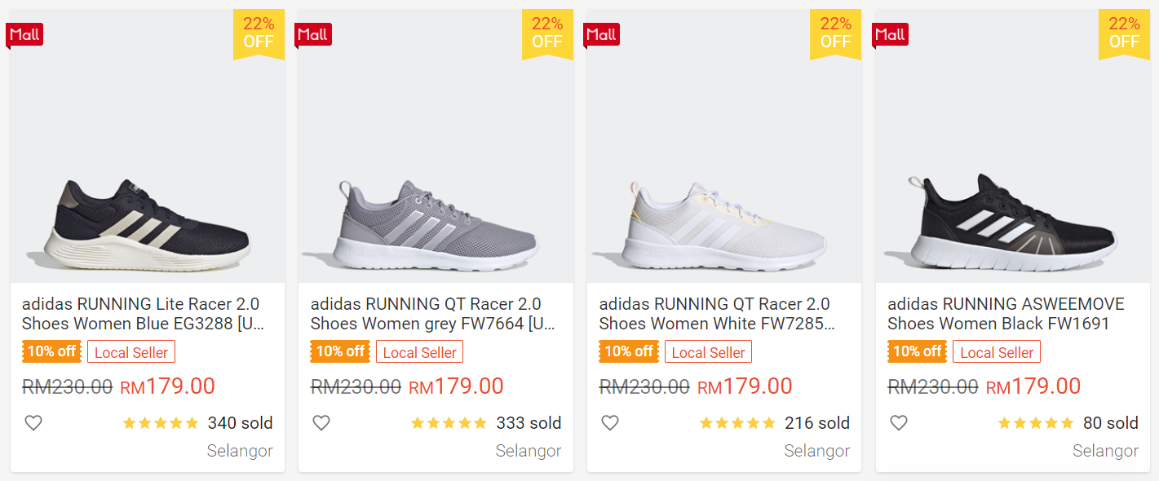Toggle wishlist heart on grey QT Racer
1159x481 pixels.
coord(321,423)
